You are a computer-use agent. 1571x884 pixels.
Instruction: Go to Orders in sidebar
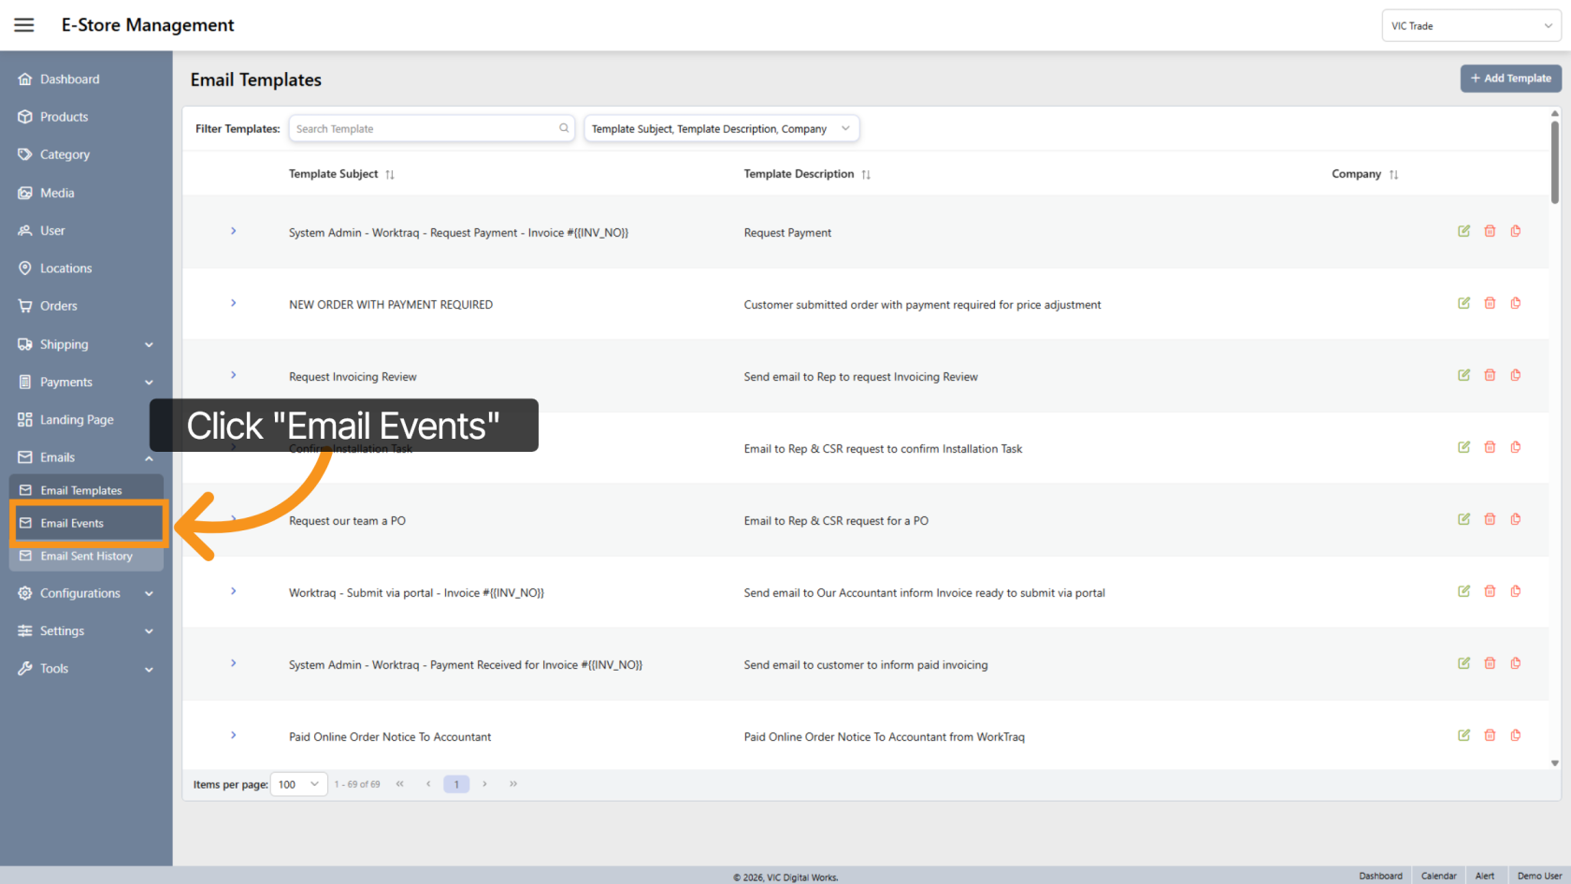pyautogui.click(x=58, y=306)
